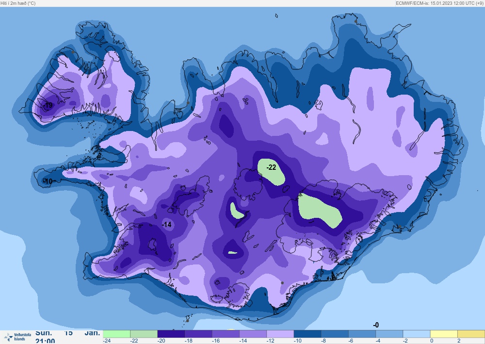Select the -10 dark blue legend swatch
The image size is (485, 344).
coord(307,334)
